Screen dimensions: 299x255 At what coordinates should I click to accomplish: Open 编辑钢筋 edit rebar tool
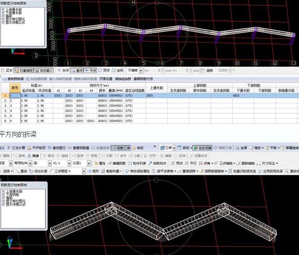116,163
